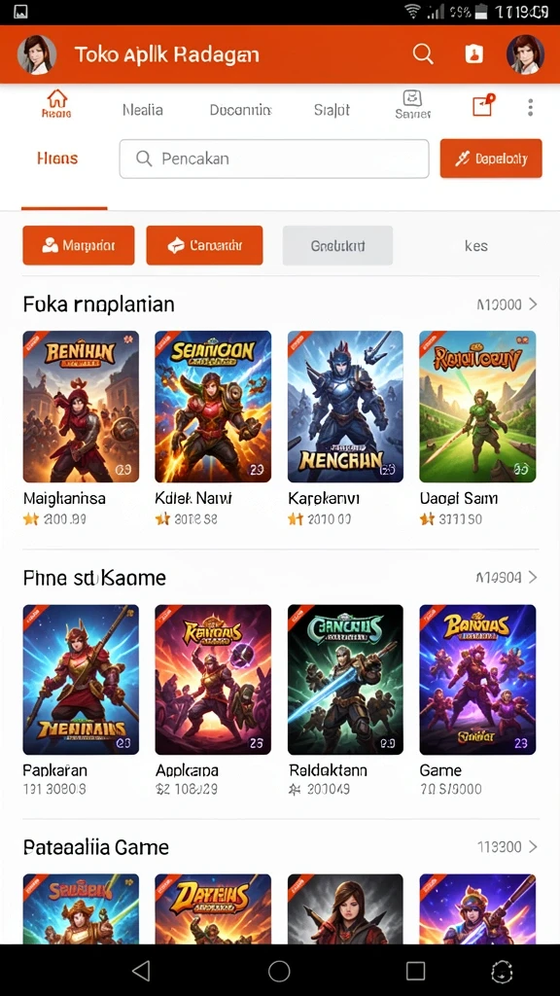The image size is (560, 996).
Task: Toggle the grey Gnebukirt filter chip
Action: (337, 245)
